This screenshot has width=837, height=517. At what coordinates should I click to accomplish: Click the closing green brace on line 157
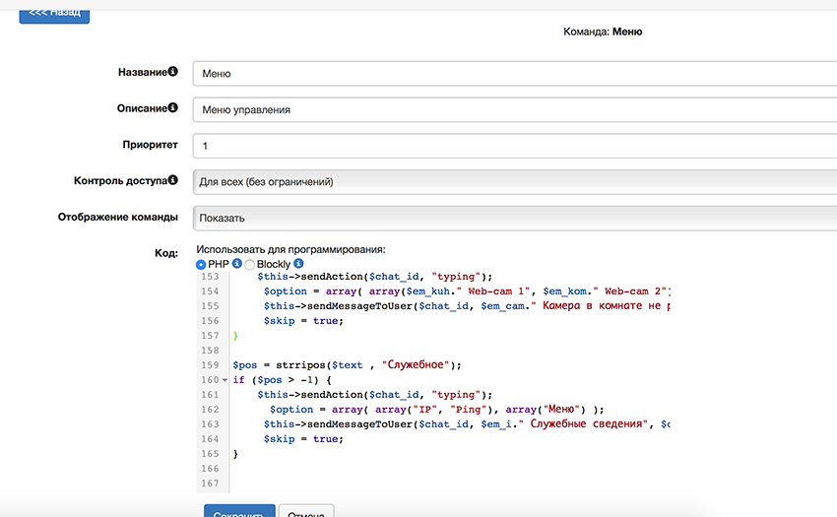[x=235, y=336]
